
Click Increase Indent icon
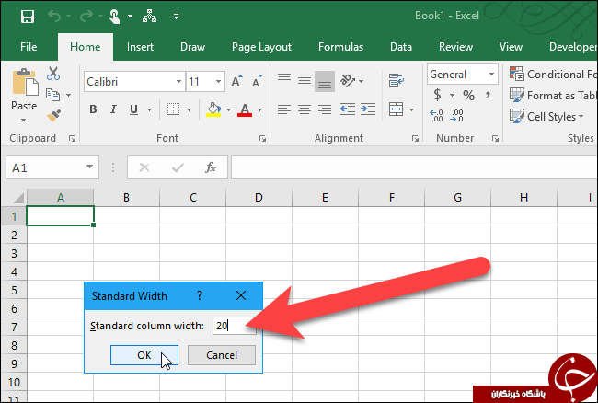368,109
